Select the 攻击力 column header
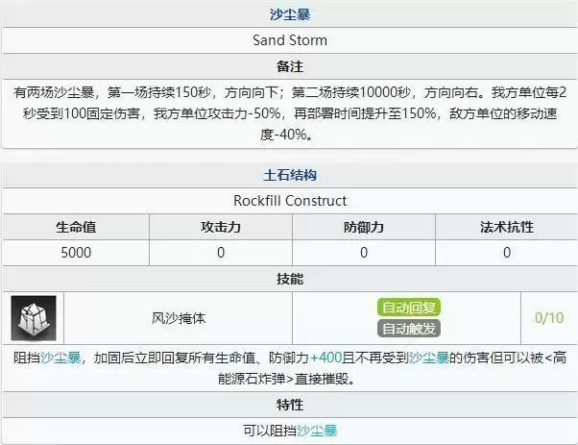This screenshot has width=578, height=445. 220,227
